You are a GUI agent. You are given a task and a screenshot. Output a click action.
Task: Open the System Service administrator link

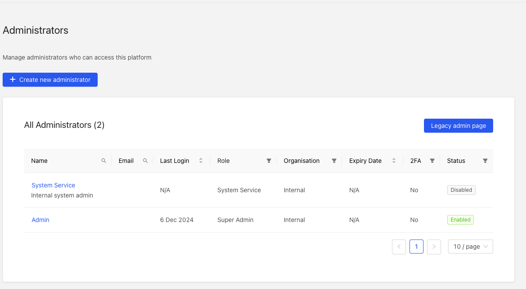pyautogui.click(x=53, y=185)
